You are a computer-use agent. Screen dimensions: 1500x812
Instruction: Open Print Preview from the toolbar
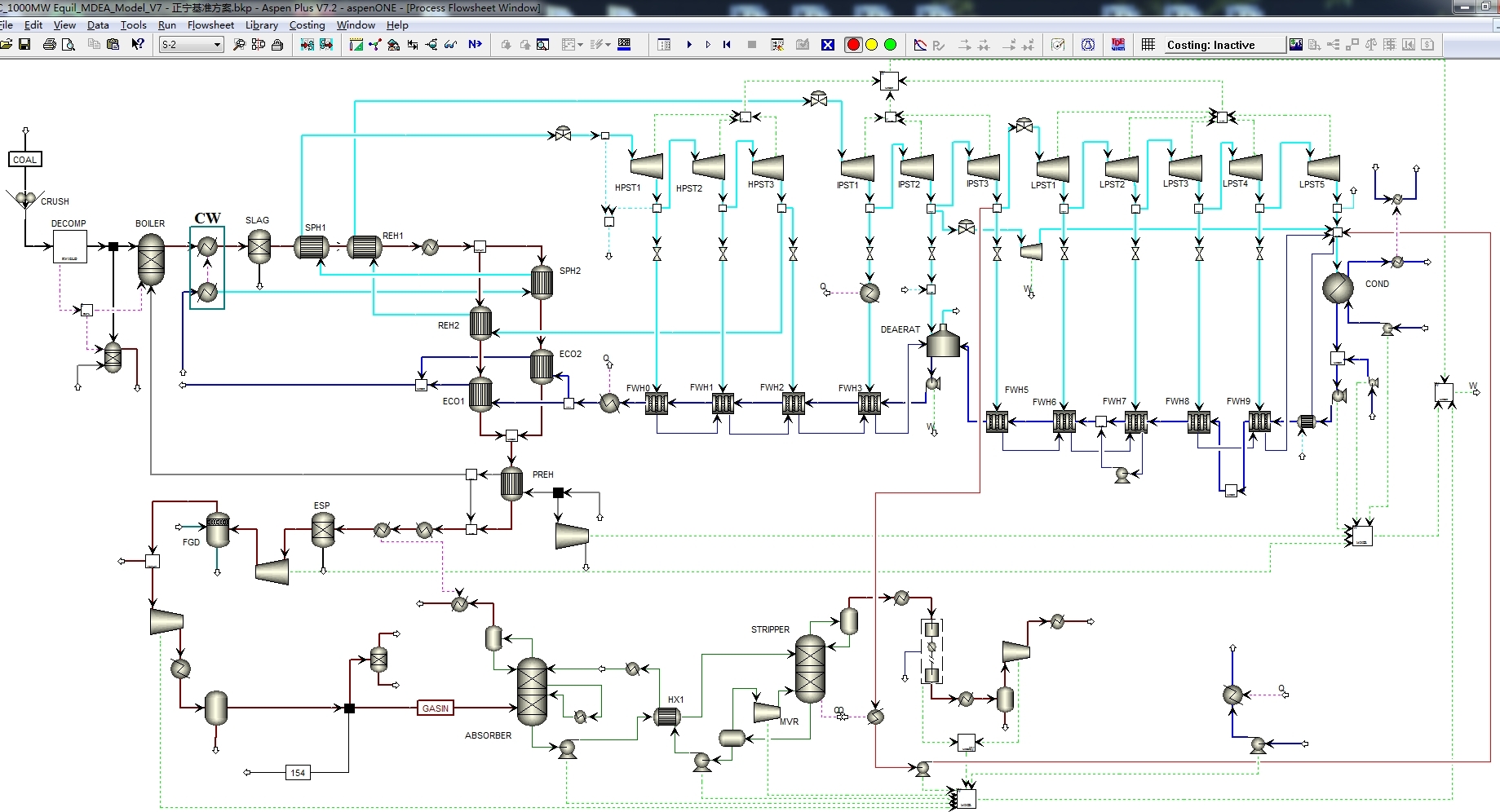[69, 45]
